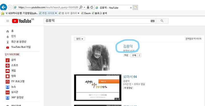Open the 게임 channel label in sidebar
Screen dimensions: 205x106
(x=13, y=71)
